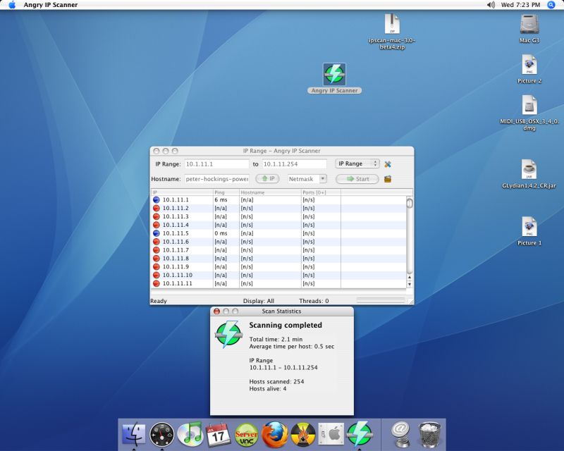Click the blue alive icon for 10.1.11.5
564x451 pixels.
point(156,233)
